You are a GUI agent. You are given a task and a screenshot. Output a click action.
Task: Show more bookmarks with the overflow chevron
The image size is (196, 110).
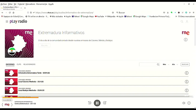[x=176, y=16]
